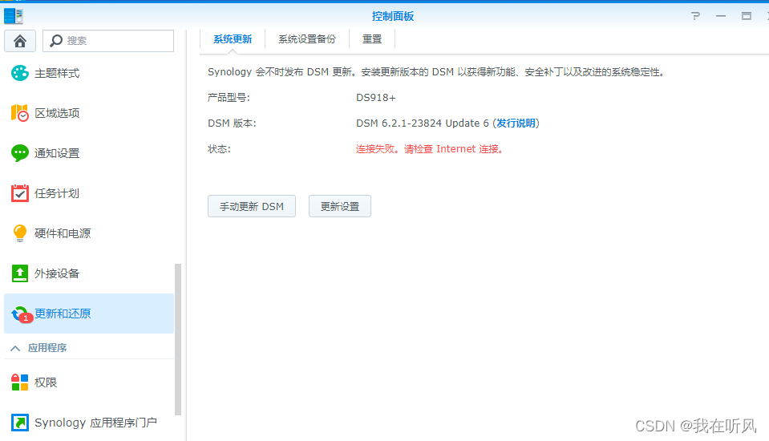The image size is (769, 441).
Task: Open 发行说明 release notes link
Action: (x=516, y=123)
